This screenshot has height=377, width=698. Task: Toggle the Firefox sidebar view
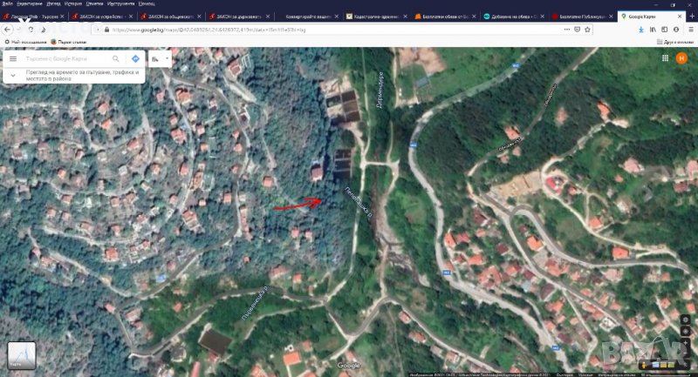[x=663, y=29]
